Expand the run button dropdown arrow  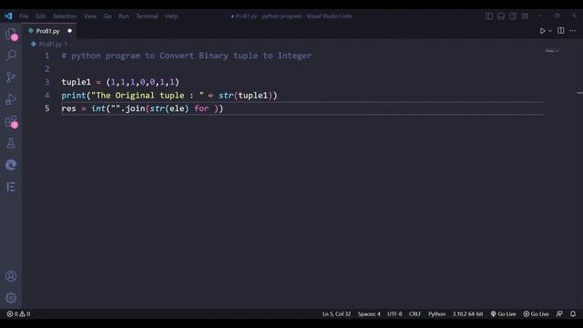click(x=550, y=31)
